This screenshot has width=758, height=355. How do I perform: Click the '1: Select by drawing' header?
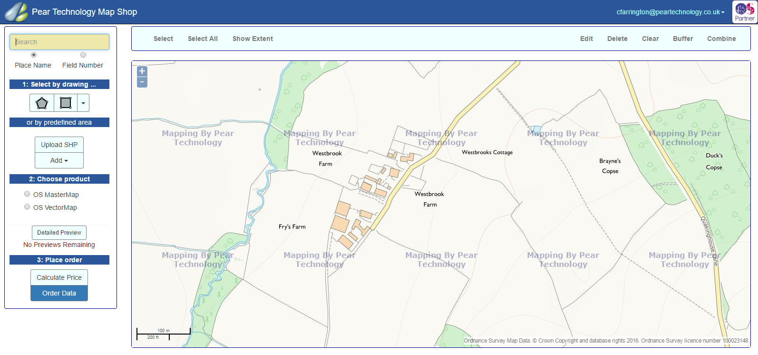pos(59,84)
